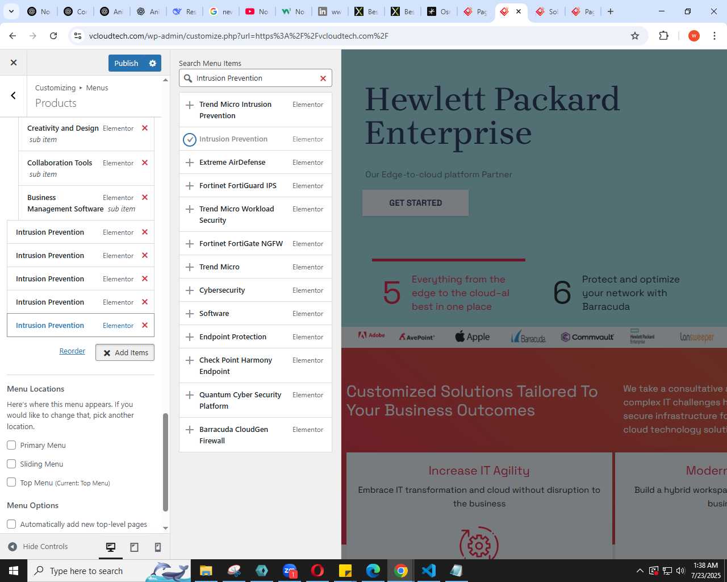Viewport: 727px width, 582px height.
Task: Switch to the LinkedIn browser tab
Action: coord(329,11)
